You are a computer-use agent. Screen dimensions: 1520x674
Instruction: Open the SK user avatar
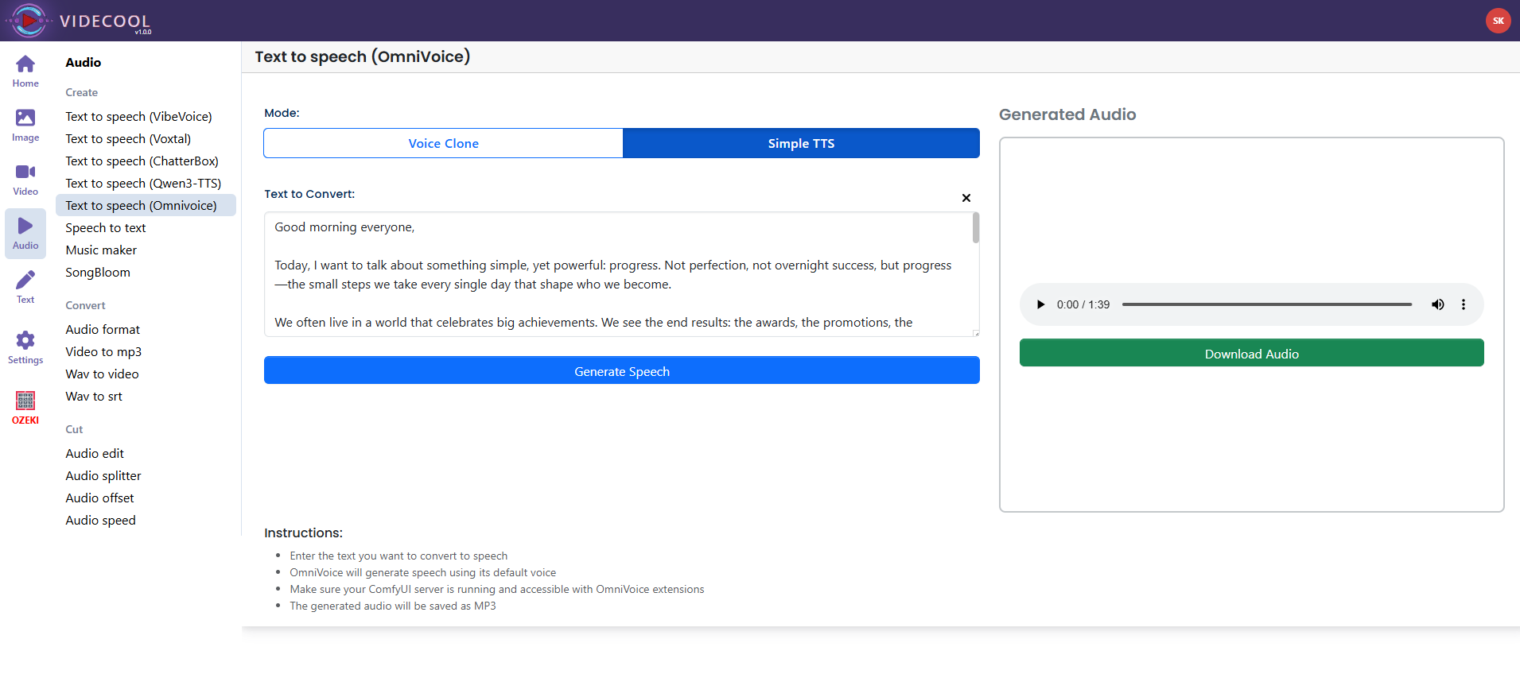pos(1498,21)
